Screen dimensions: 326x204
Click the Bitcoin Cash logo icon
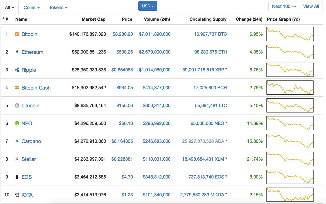point(17,88)
